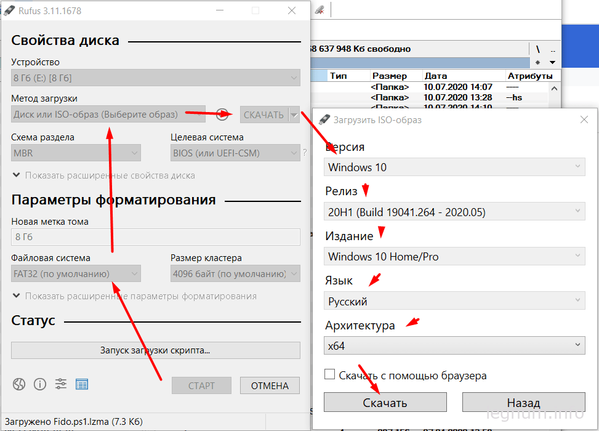Click the file list scroll-up arrow
599x431 pixels.
[554, 89]
